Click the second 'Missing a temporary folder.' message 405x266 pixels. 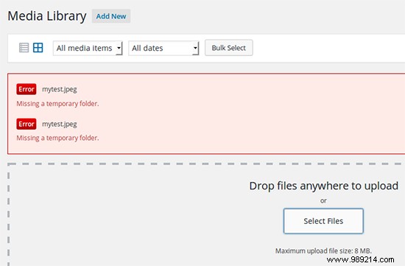57,138
